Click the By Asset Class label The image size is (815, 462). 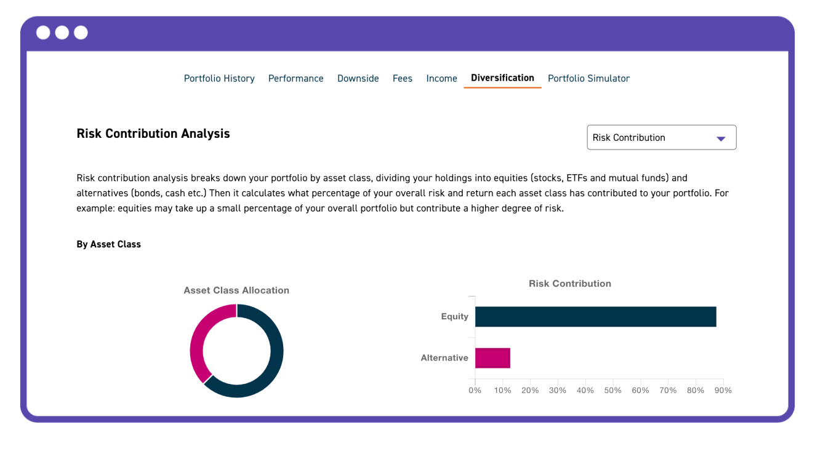click(x=108, y=244)
